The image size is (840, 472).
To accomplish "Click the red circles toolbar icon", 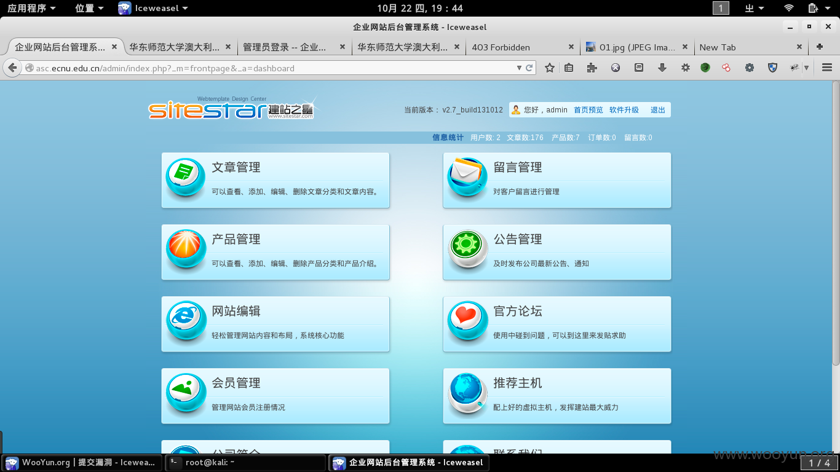I will pos(726,68).
